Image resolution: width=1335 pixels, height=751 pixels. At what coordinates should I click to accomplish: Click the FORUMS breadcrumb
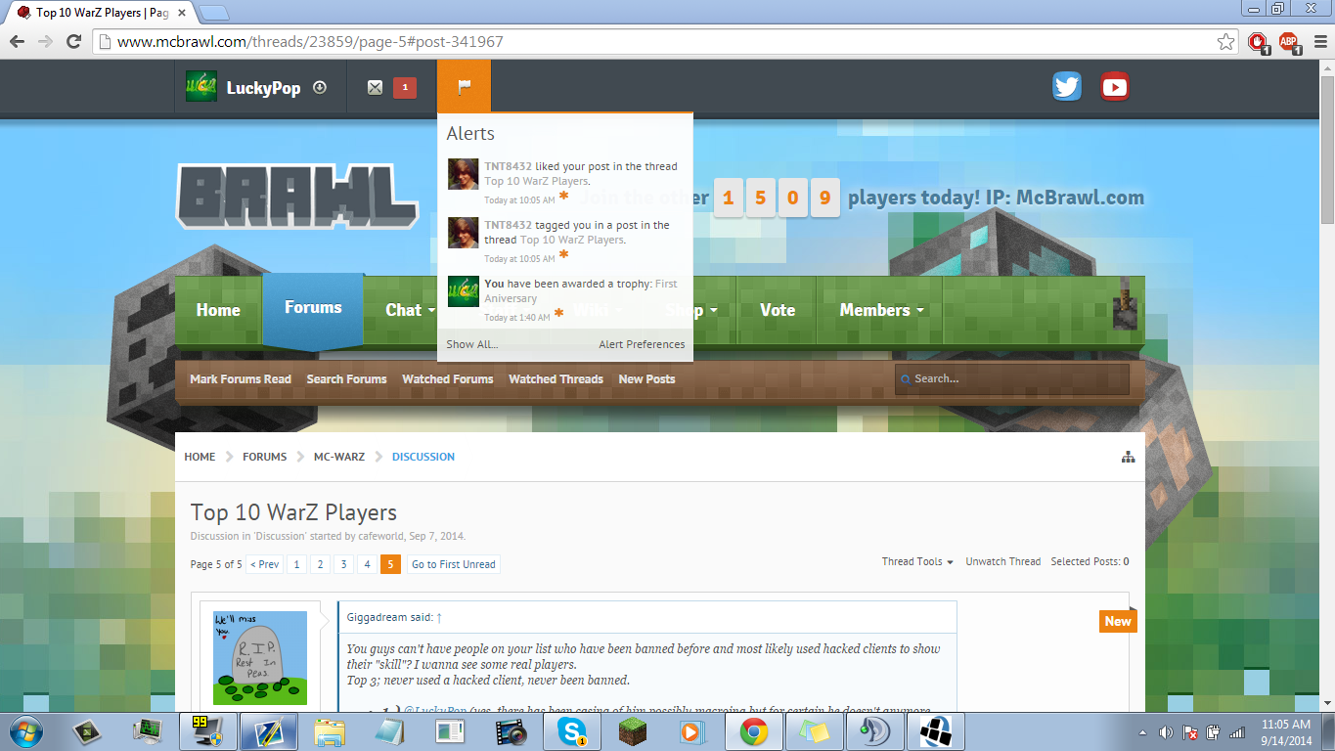[x=265, y=457]
